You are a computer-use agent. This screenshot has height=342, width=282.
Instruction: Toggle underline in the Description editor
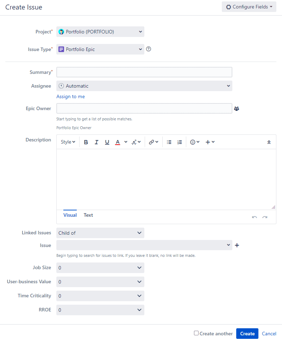coord(107,142)
